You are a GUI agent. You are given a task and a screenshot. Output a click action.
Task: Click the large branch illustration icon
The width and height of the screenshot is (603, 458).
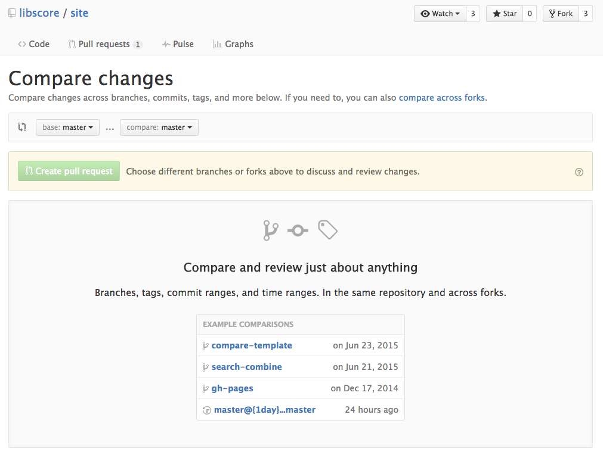click(271, 230)
